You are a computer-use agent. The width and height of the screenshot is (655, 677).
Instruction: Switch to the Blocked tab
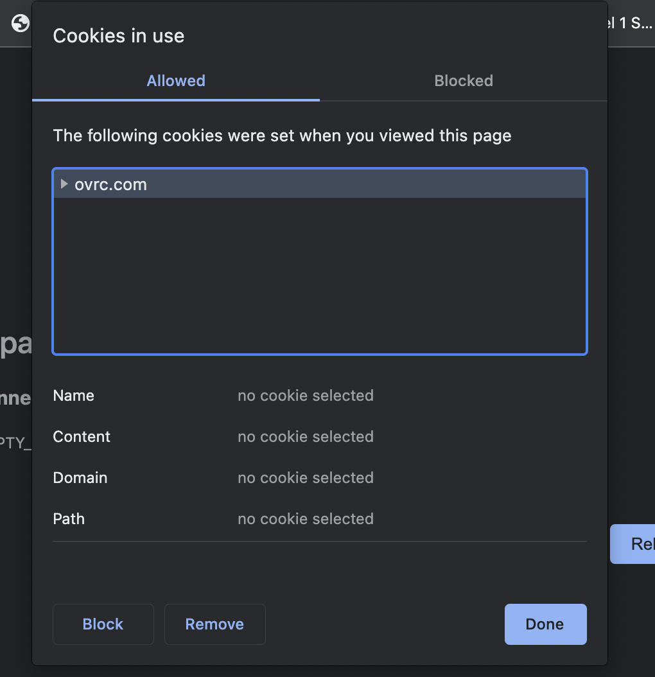click(464, 81)
